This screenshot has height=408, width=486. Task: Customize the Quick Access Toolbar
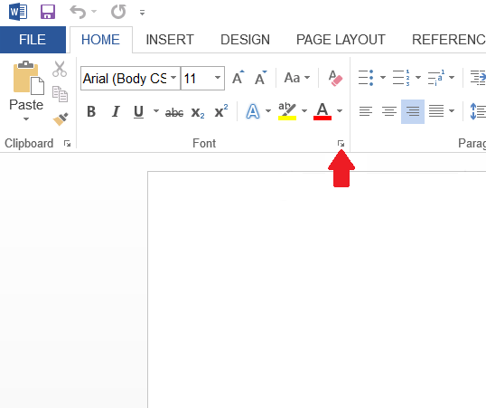(x=142, y=13)
